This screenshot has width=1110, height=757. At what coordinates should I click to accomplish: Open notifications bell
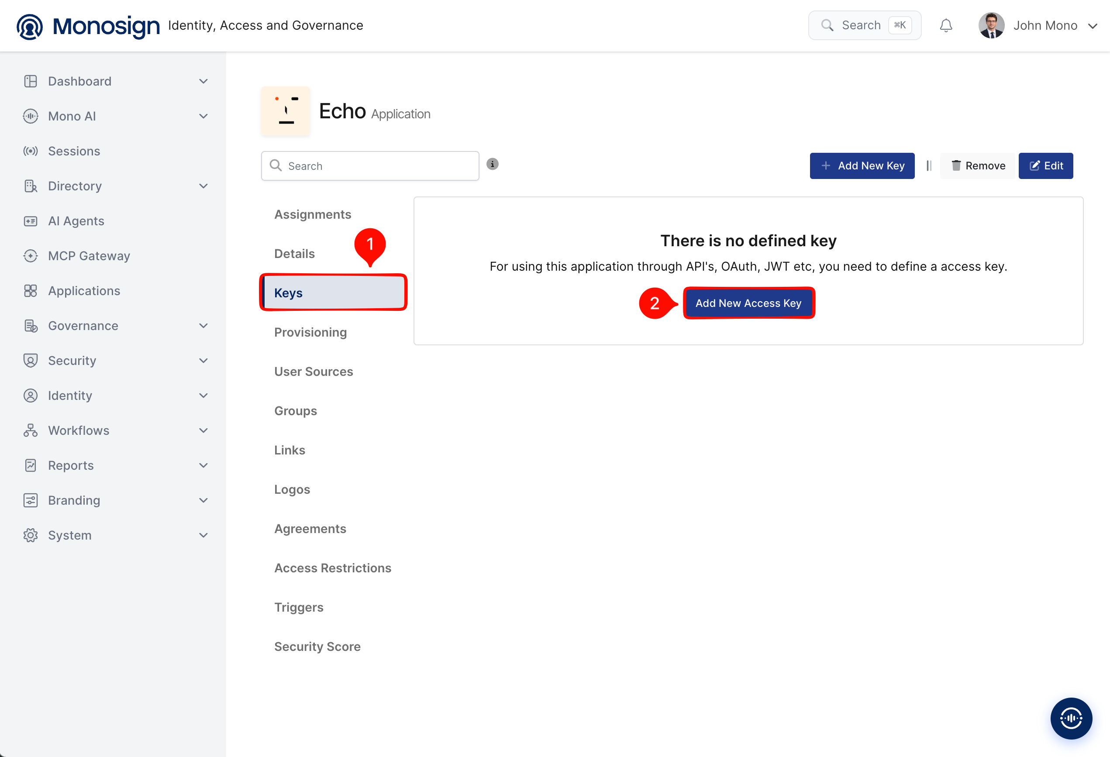pyautogui.click(x=946, y=25)
